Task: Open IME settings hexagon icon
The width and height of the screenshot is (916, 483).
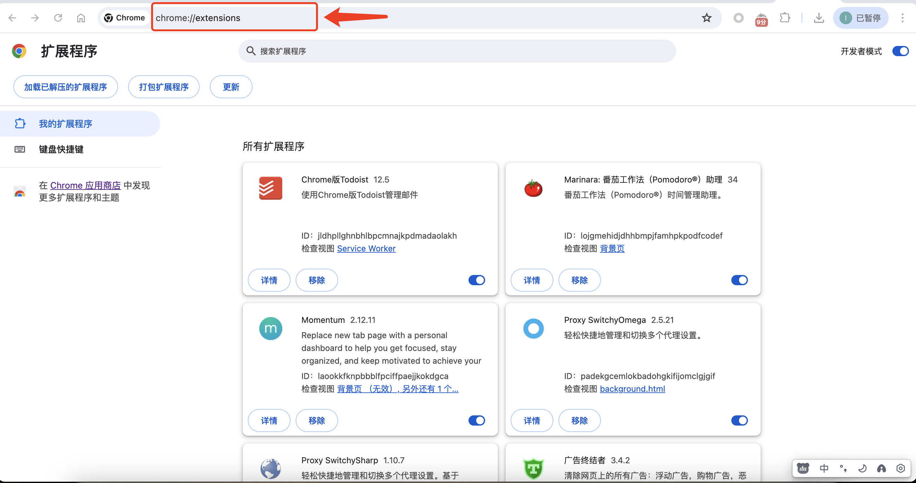Action: coord(900,468)
